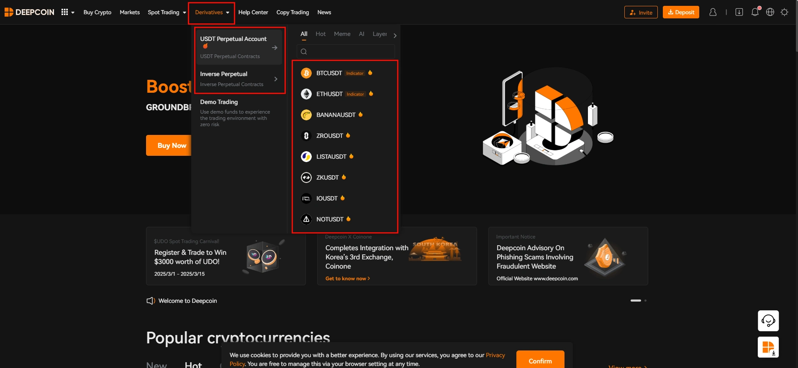Open the Privacy Policy link
Screen dimensions: 798x368
[495, 355]
